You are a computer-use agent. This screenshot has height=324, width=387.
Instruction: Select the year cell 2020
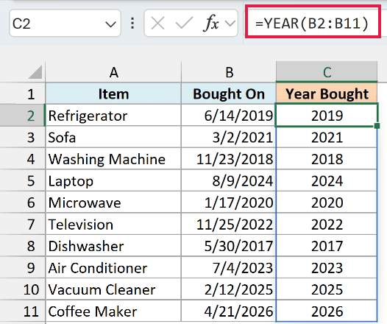click(x=327, y=202)
